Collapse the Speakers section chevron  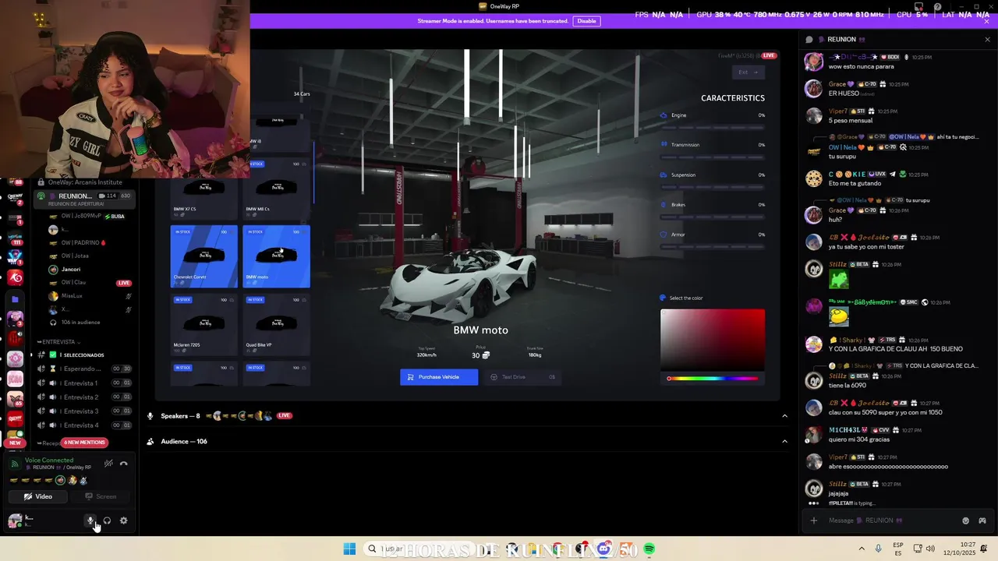[x=784, y=416]
